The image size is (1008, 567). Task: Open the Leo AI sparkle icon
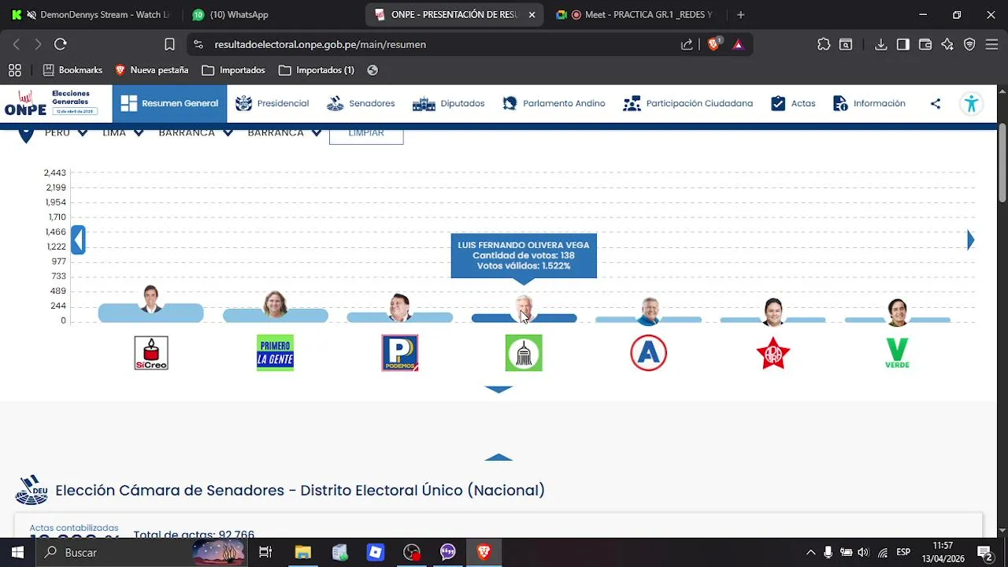tap(947, 45)
